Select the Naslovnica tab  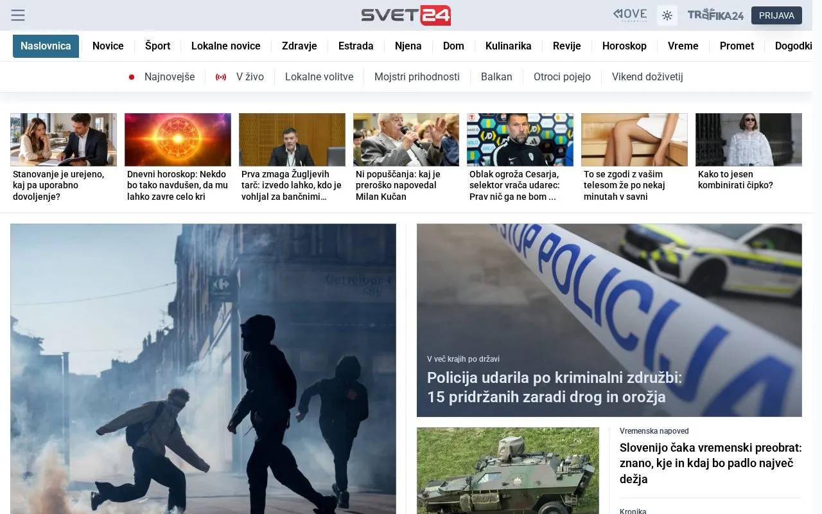click(46, 46)
